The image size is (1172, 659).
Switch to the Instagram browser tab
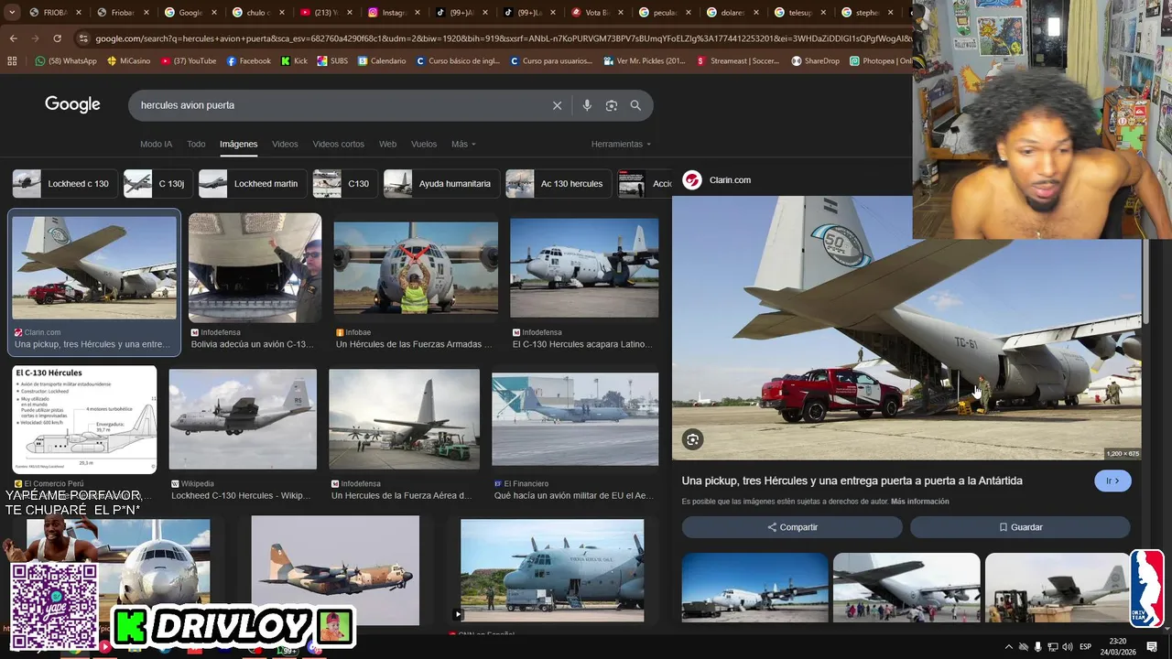point(392,13)
